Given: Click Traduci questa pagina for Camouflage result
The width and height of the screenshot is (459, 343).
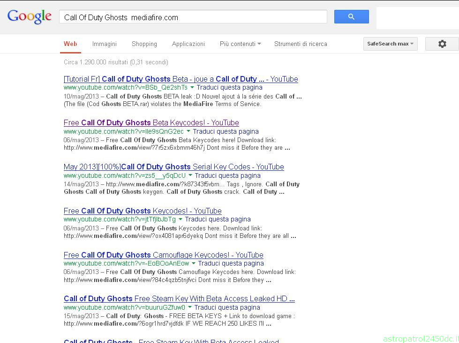Looking at the screenshot, I should tap(231, 263).
